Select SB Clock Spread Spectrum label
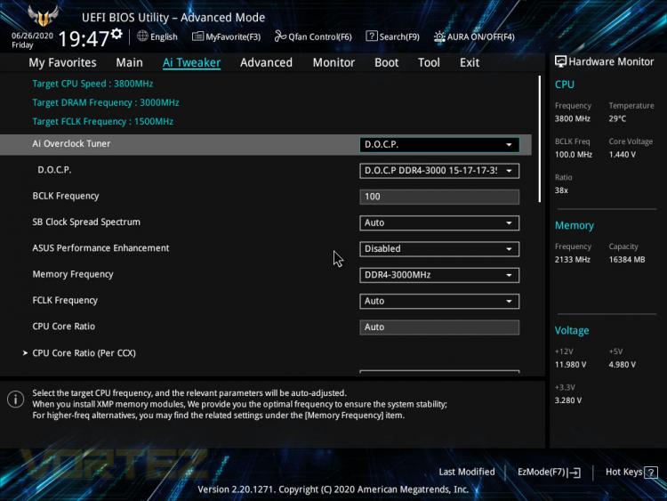This screenshot has width=667, height=501. [86, 222]
